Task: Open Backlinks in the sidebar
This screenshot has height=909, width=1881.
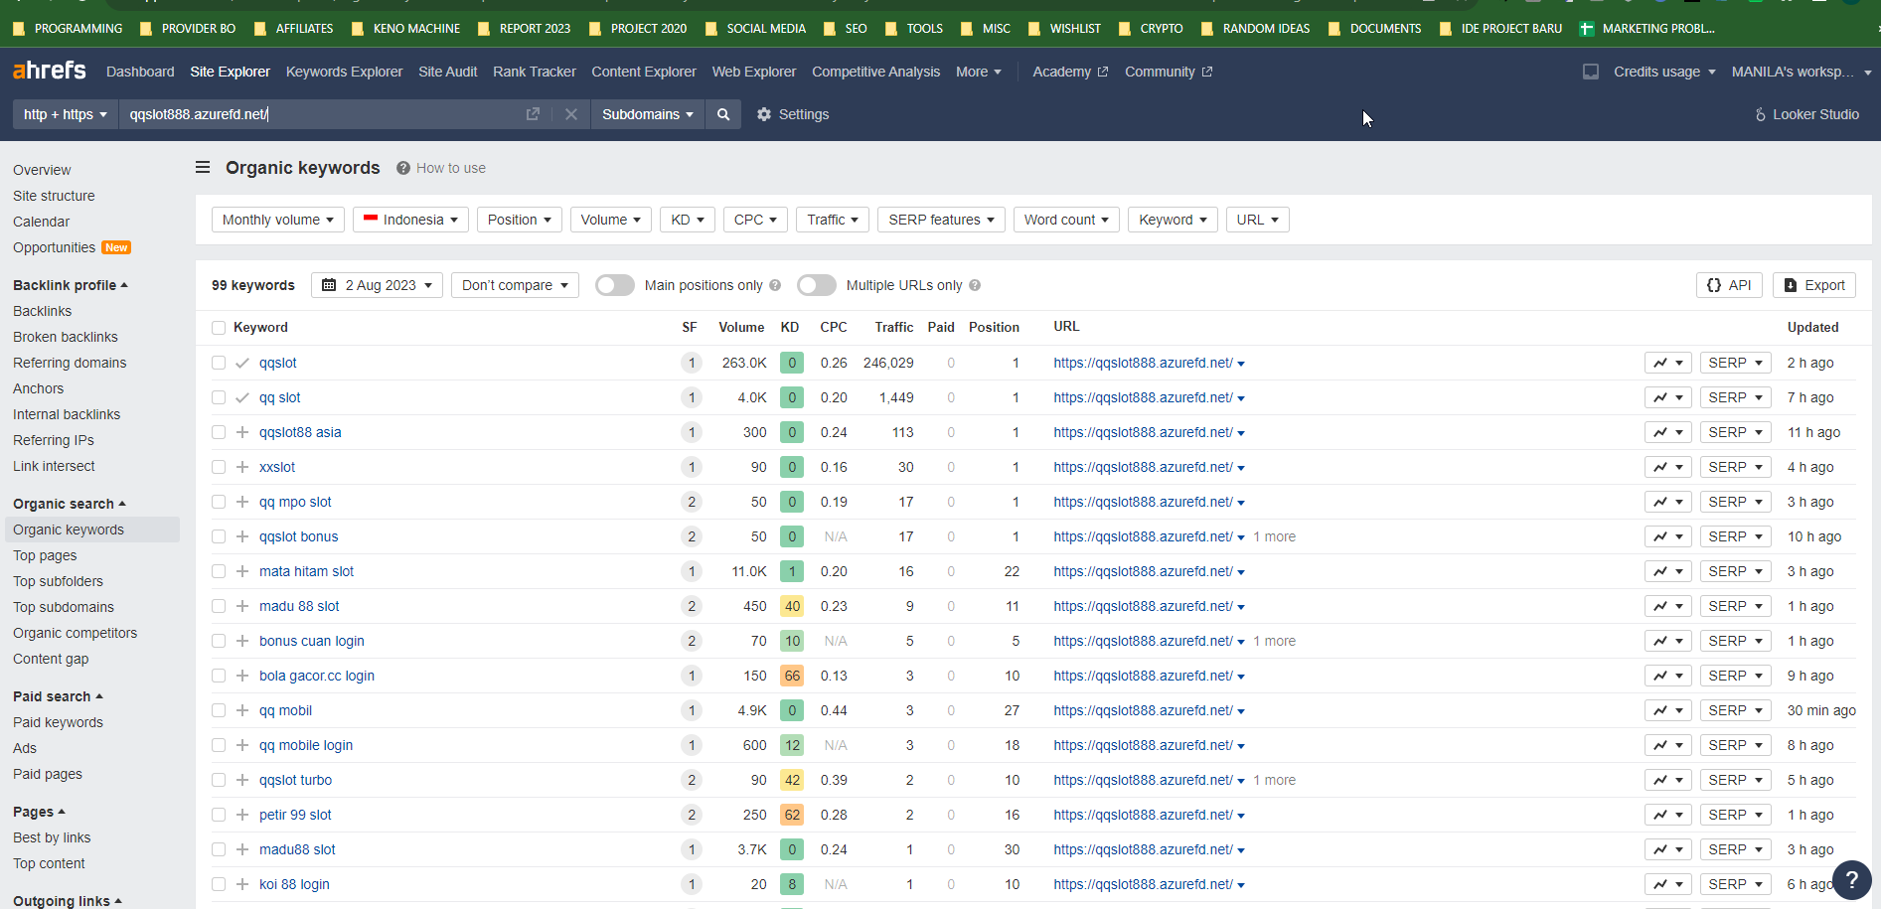Action: click(x=42, y=311)
